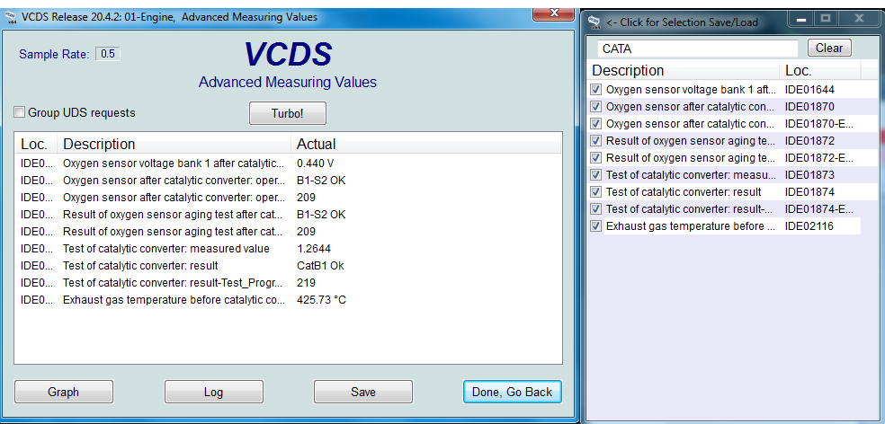
Task: Click the Sample Rate 0.5 field
Action: pyautogui.click(x=107, y=54)
